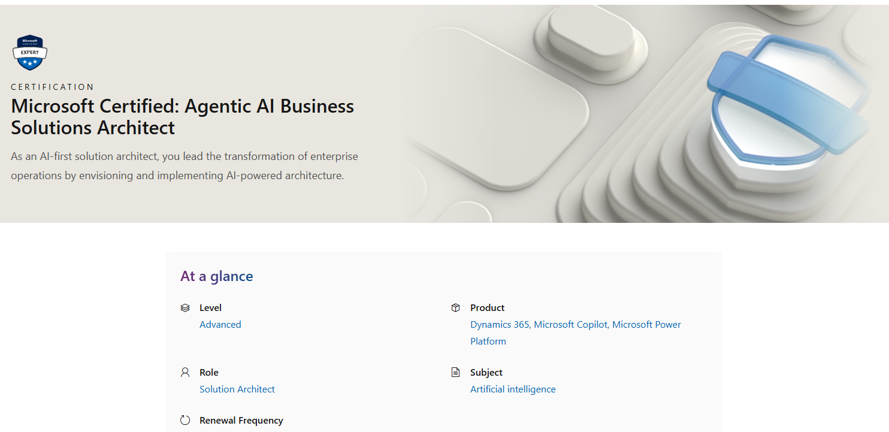Image resolution: width=889 pixels, height=432 pixels.
Task: Click the Subject field label
Action: point(486,373)
